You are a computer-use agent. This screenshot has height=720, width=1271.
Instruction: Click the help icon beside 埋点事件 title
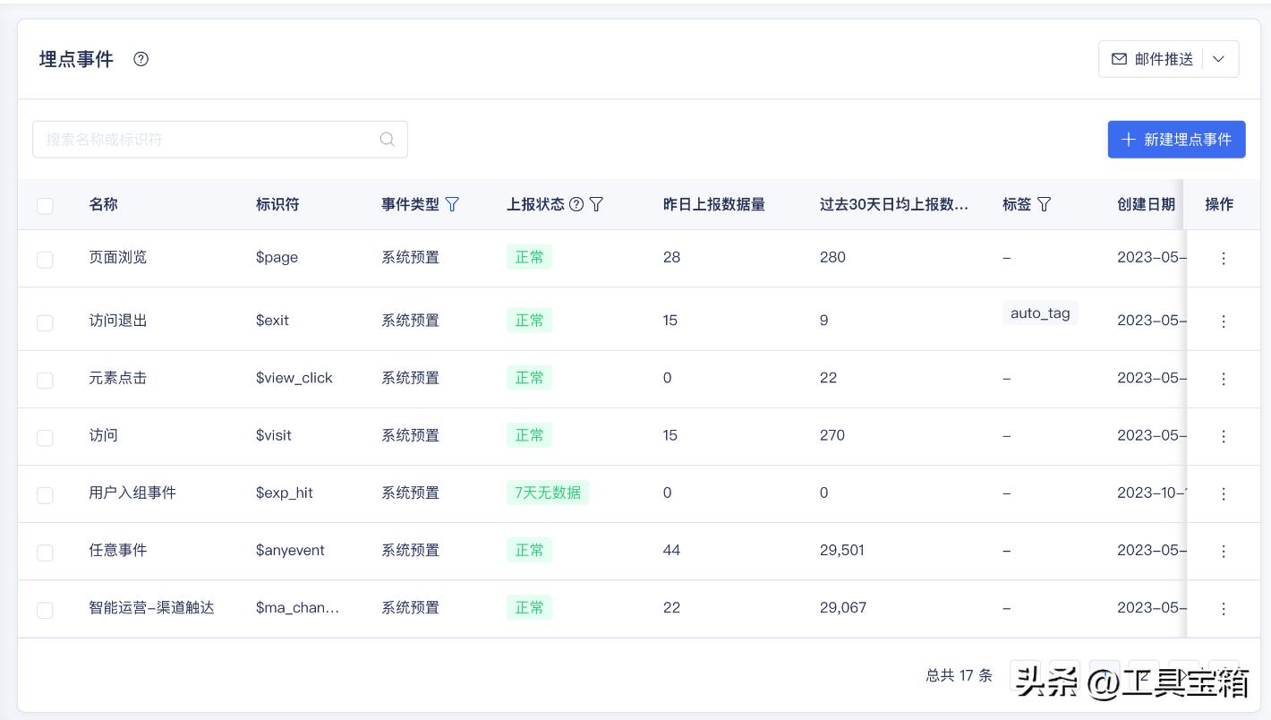pos(141,59)
